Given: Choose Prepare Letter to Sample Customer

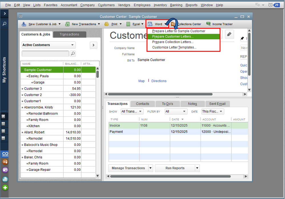Looking at the screenshot, I should point(183,31).
